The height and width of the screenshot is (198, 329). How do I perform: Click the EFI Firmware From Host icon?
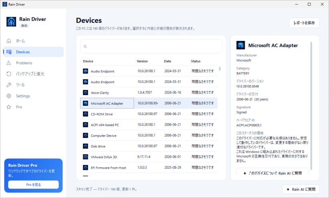click(85, 168)
